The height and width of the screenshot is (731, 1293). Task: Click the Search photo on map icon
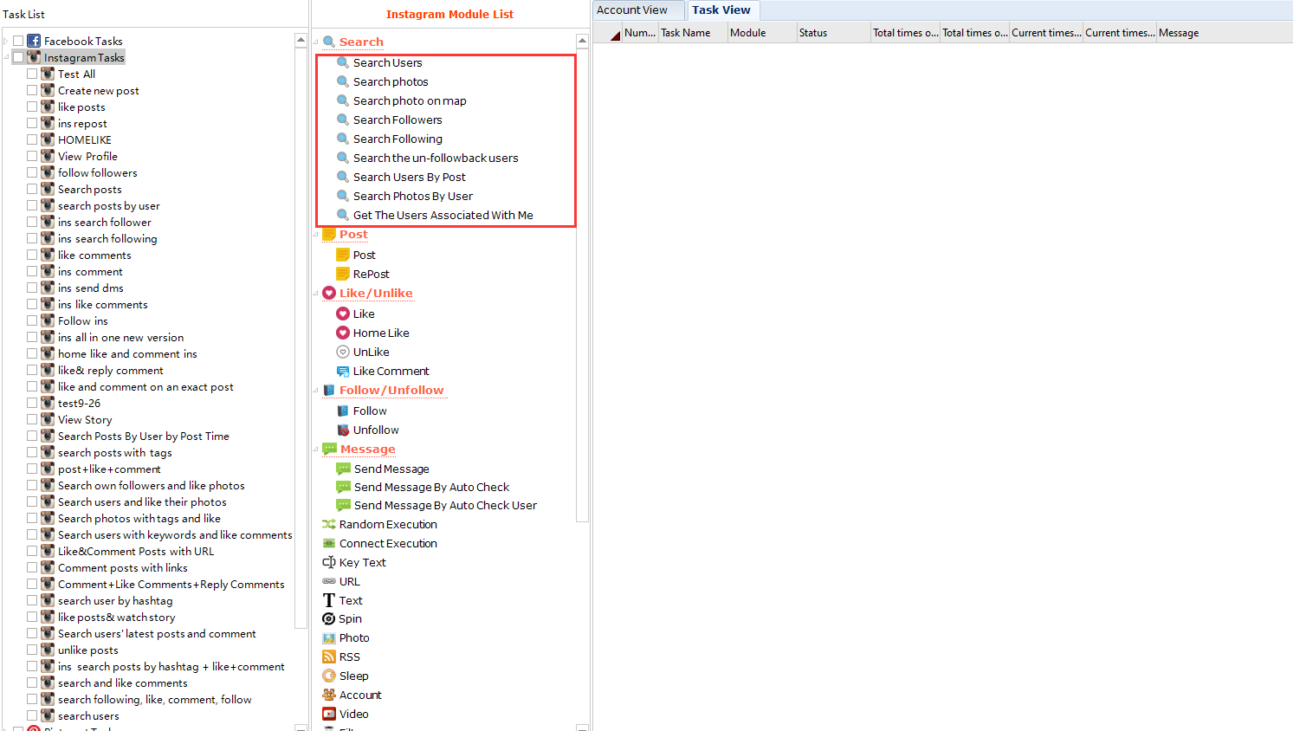[343, 100]
